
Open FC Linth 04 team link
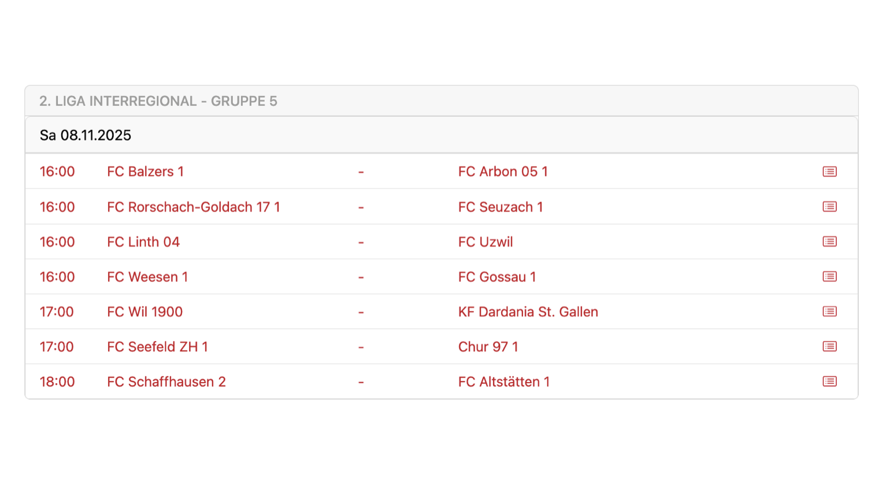click(x=143, y=242)
